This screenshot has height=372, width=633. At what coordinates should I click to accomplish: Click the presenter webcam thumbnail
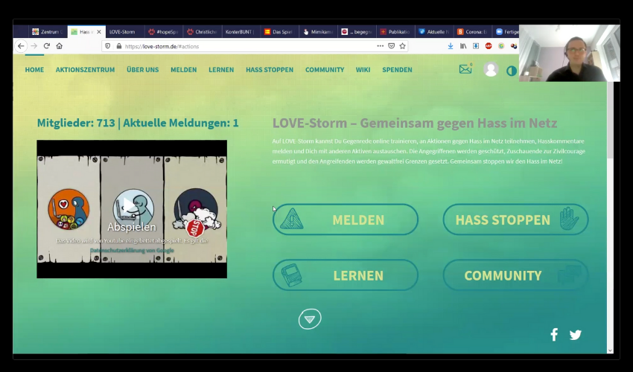coord(569,53)
